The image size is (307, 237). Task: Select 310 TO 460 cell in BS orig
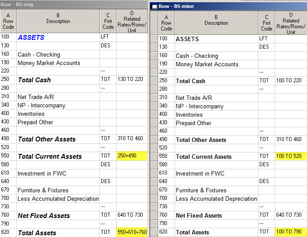coord(132,139)
